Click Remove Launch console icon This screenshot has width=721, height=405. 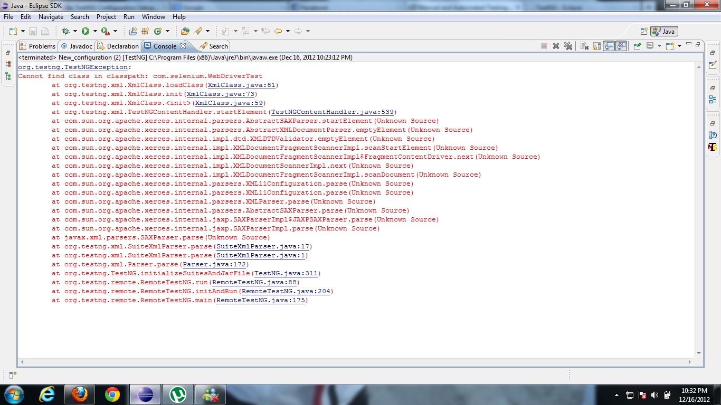(x=556, y=46)
